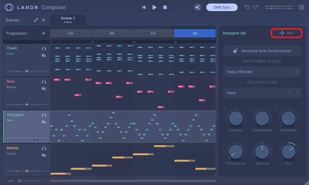Click the Variation knob

[288, 119]
